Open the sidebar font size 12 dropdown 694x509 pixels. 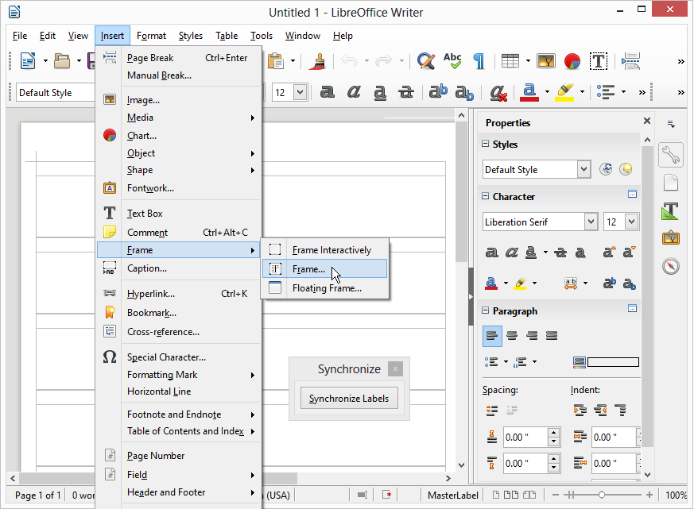point(631,222)
